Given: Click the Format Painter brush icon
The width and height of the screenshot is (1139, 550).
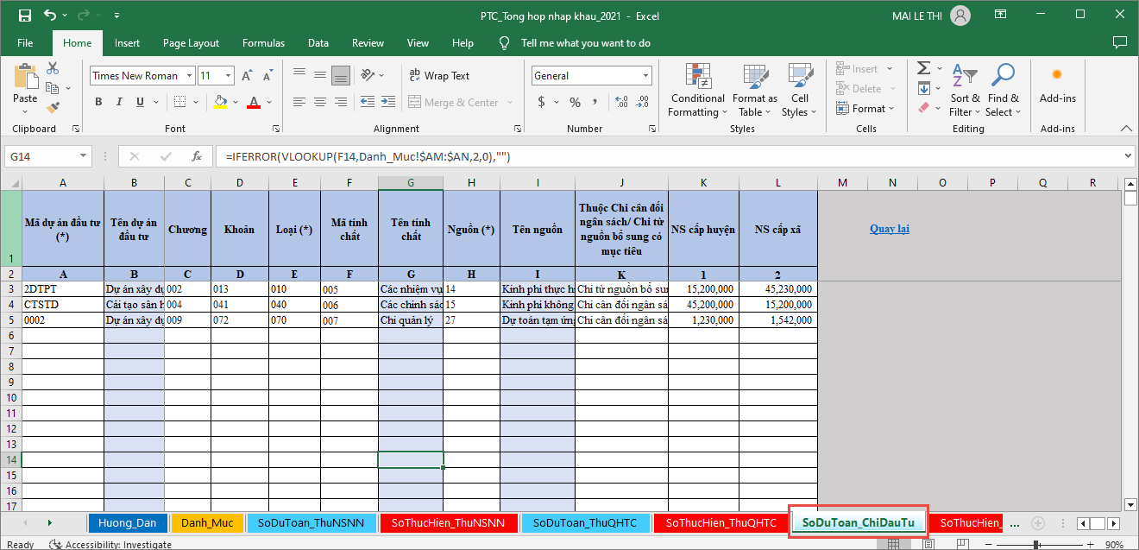Looking at the screenshot, I should tap(53, 108).
